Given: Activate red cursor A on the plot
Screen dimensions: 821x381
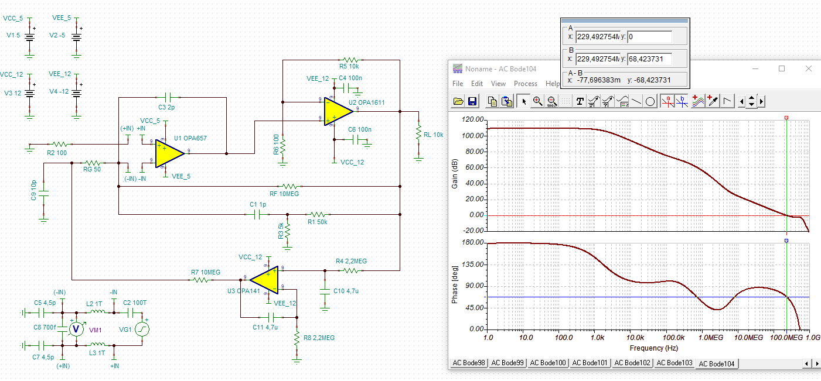Looking at the screenshot, I should (x=667, y=101).
